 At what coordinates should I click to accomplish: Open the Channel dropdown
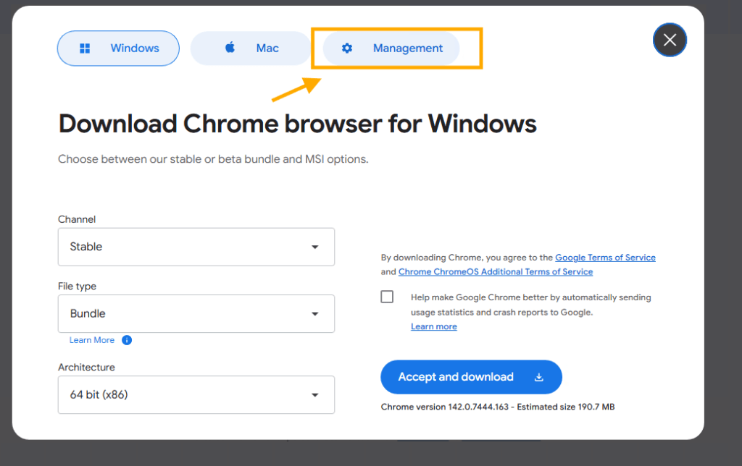[196, 247]
